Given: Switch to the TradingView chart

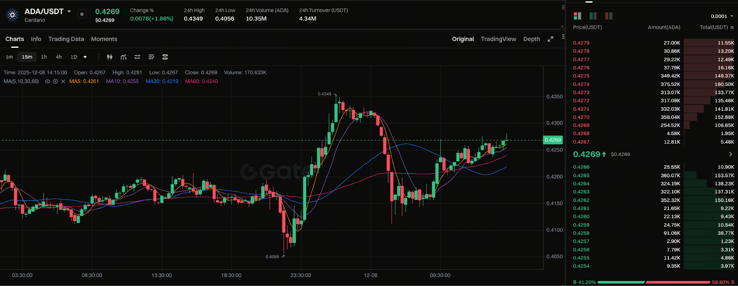Looking at the screenshot, I should click(x=499, y=39).
